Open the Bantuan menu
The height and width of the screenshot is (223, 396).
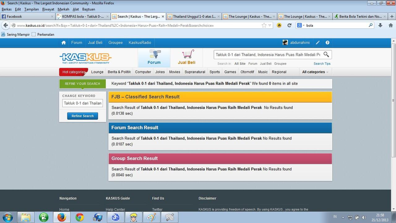pyautogui.click(x=88, y=9)
